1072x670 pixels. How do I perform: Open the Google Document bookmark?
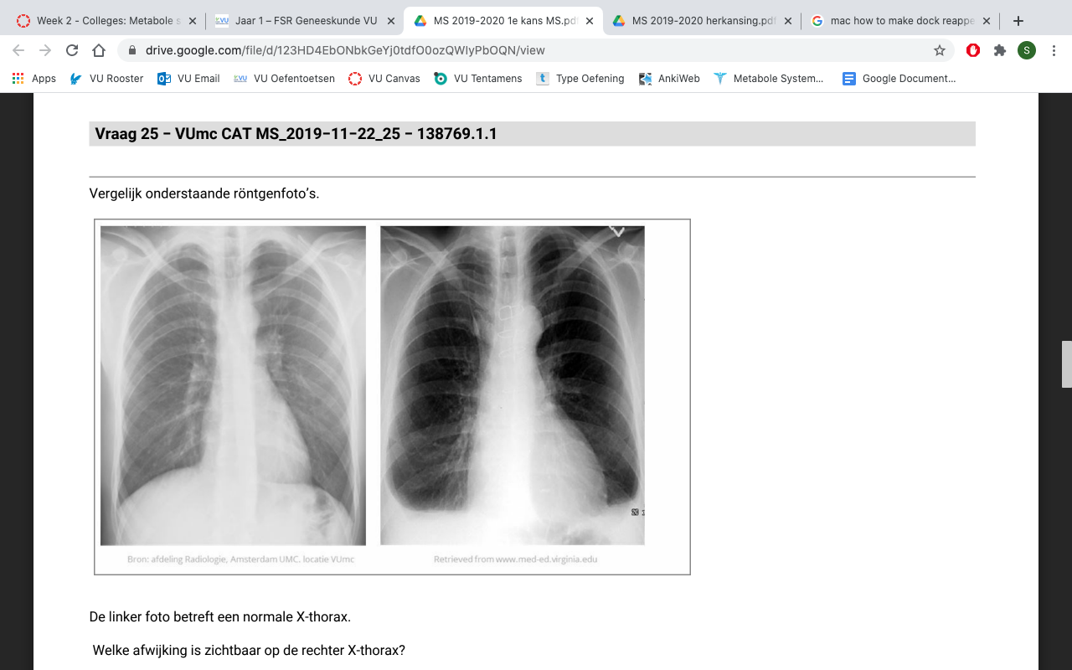pos(899,79)
